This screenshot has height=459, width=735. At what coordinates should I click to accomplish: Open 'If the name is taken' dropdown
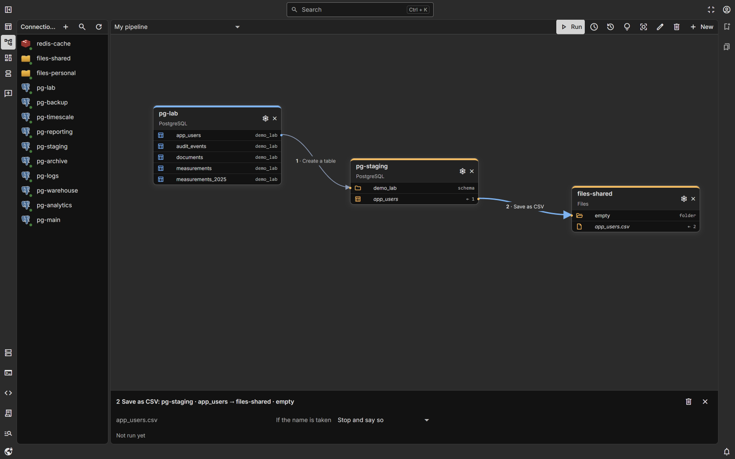[384, 420]
